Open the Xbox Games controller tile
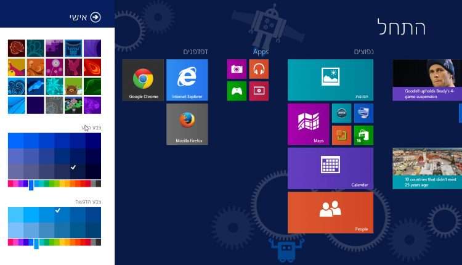The height and width of the screenshot is (265, 462). coord(237,91)
